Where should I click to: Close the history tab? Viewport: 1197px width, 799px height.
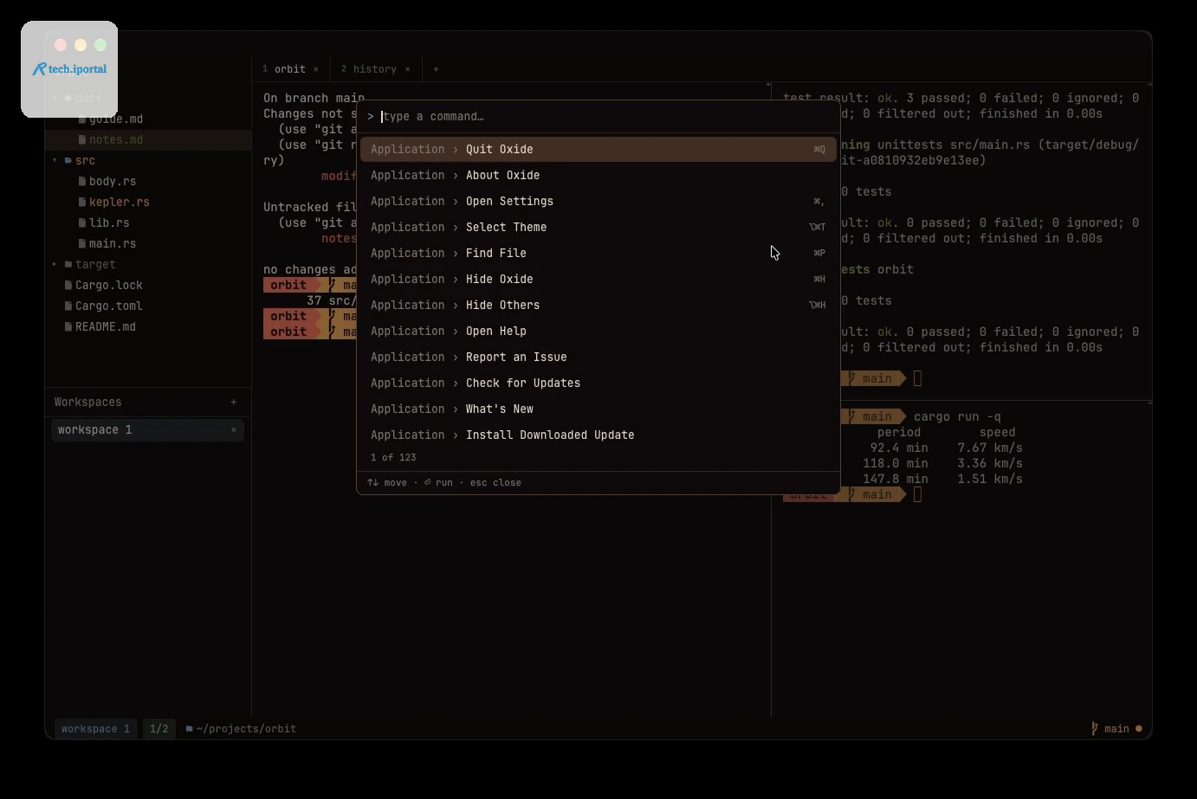click(x=407, y=69)
